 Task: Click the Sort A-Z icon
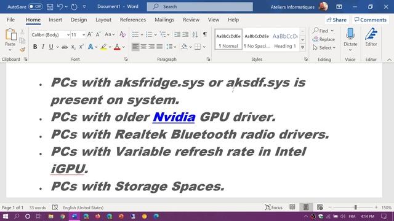point(195,34)
